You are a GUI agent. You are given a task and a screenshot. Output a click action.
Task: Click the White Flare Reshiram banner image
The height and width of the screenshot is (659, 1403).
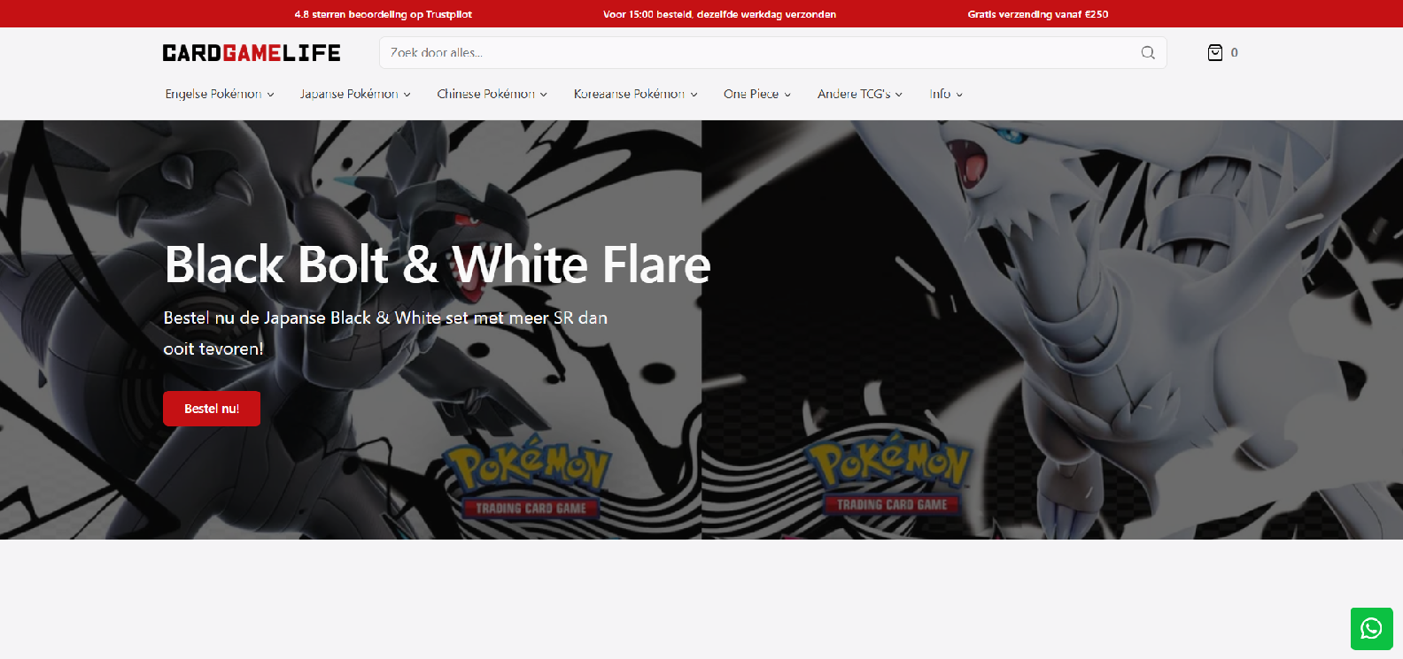click(x=1052, y=330)
